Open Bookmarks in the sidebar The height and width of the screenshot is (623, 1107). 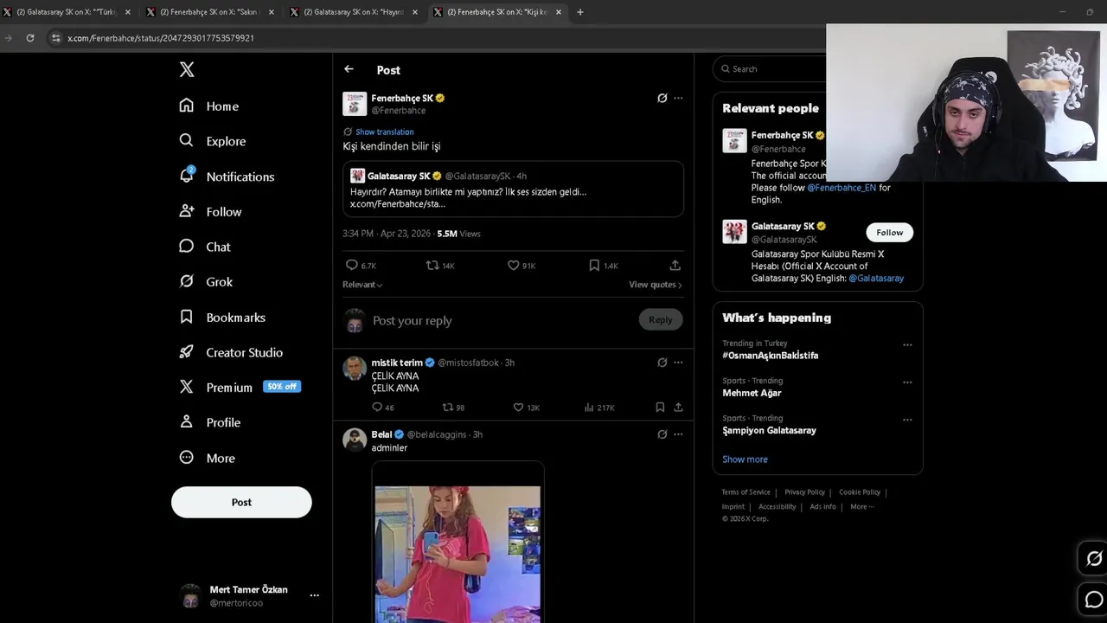click(x=221, y=318)
